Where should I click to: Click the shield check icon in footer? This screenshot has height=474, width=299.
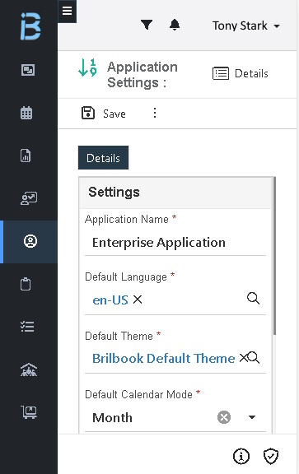(270, 456)
